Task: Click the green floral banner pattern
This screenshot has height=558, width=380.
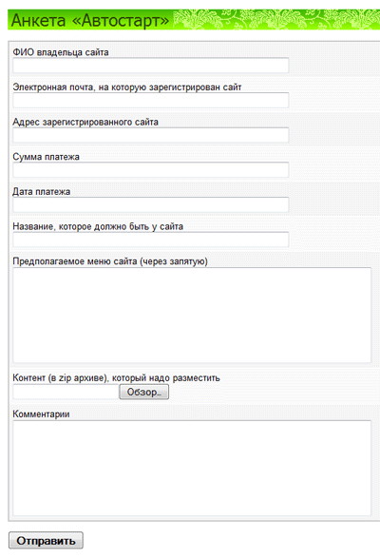Action: coord(275,20)
